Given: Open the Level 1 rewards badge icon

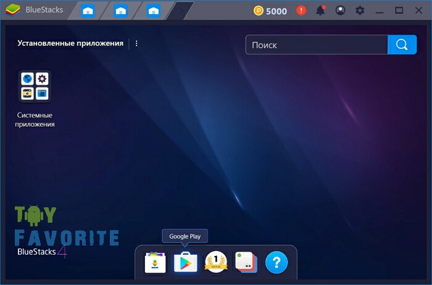Looking at the screenshot, I should [x=216, y=262].
